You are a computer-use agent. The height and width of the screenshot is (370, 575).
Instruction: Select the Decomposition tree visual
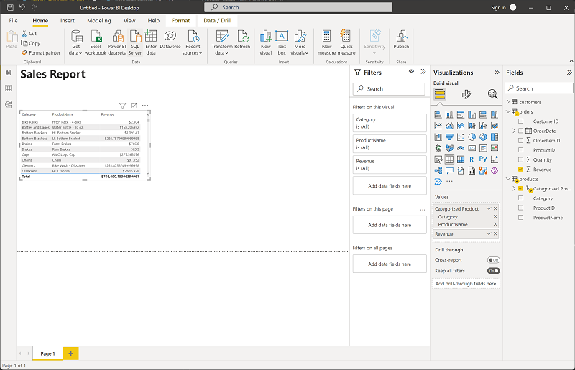(x=438, y=170)
